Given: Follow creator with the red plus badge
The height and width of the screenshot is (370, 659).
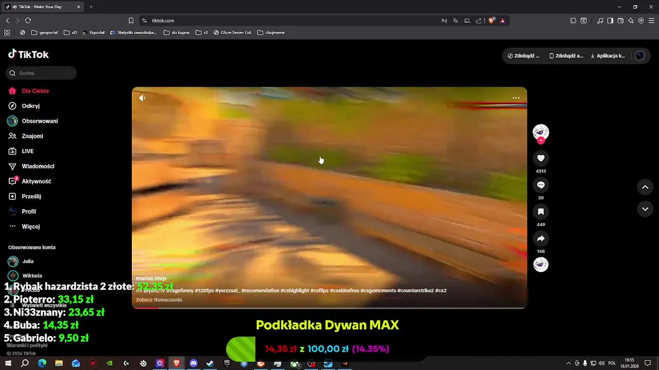Looking at the screenshot, I should point(541,141).
